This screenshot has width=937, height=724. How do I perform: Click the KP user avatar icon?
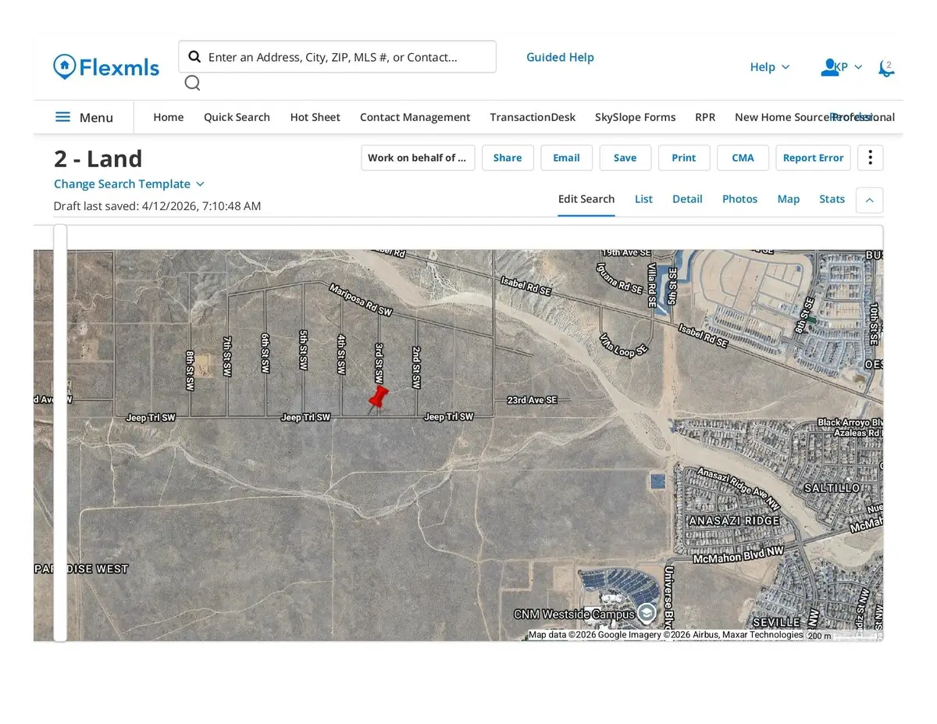(x=828, y=66)
